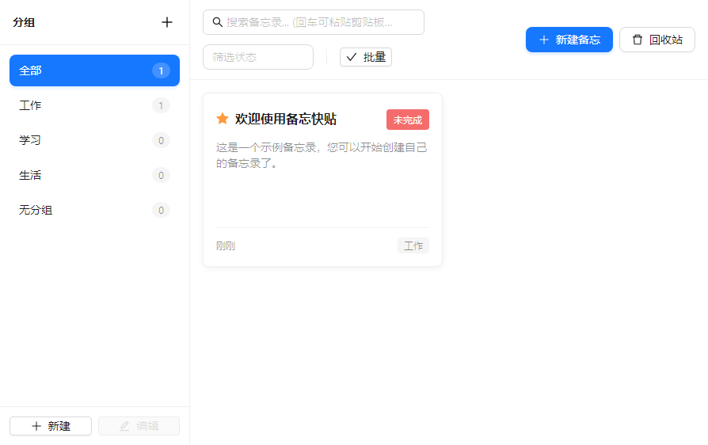Click the magnifier icon in search box
This screenshot has height=445, width=708.
pos(217,22)
